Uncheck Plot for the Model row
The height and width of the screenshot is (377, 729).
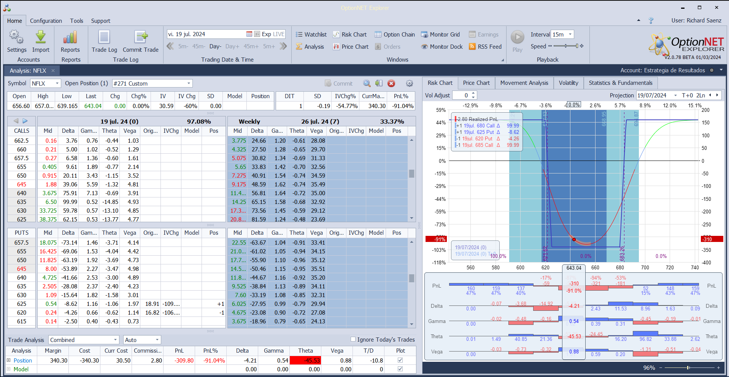tap(400, 369)
